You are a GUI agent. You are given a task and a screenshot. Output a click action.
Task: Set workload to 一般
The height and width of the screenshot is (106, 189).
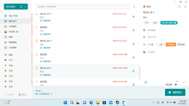(x=160, y=45)
